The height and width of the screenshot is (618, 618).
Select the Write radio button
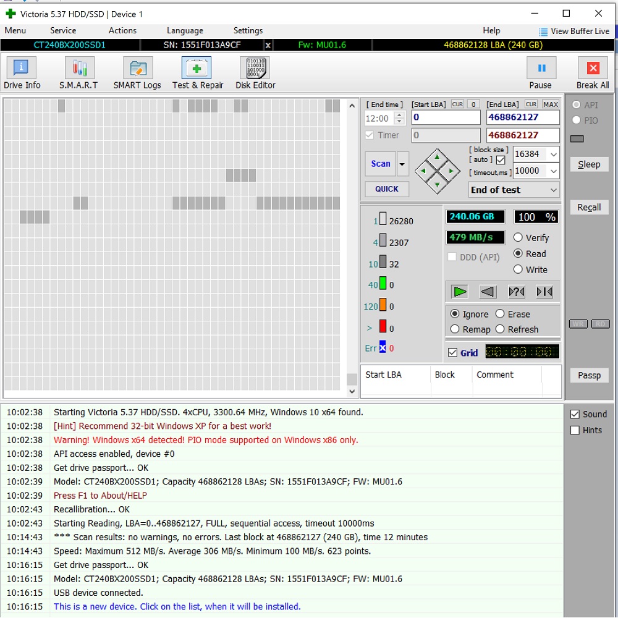[519, 269]
